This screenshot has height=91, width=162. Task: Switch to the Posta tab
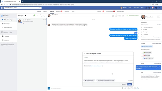tap(52, 11)
